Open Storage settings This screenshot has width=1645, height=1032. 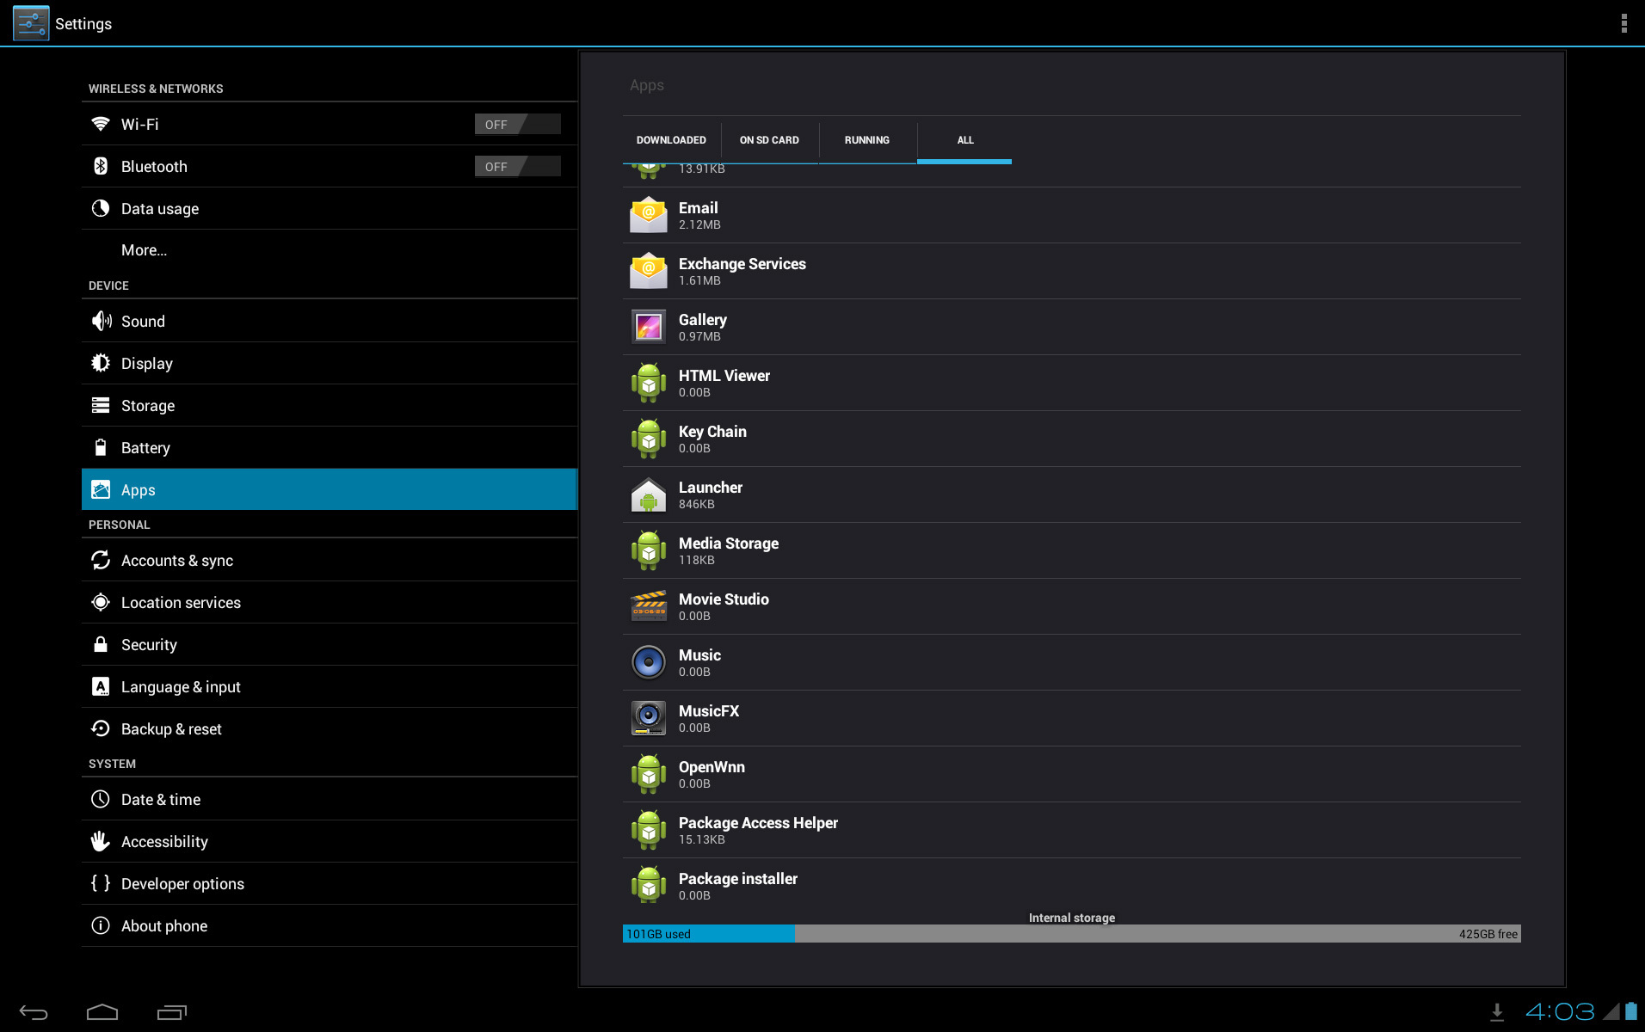pos(330,405)
